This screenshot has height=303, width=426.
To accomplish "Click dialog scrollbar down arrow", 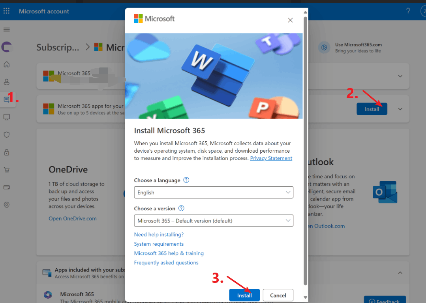I will click(305, 297).
